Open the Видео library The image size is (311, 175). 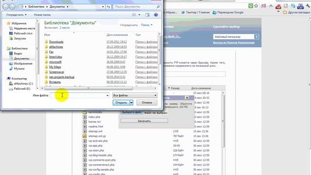tap(16, 53)
